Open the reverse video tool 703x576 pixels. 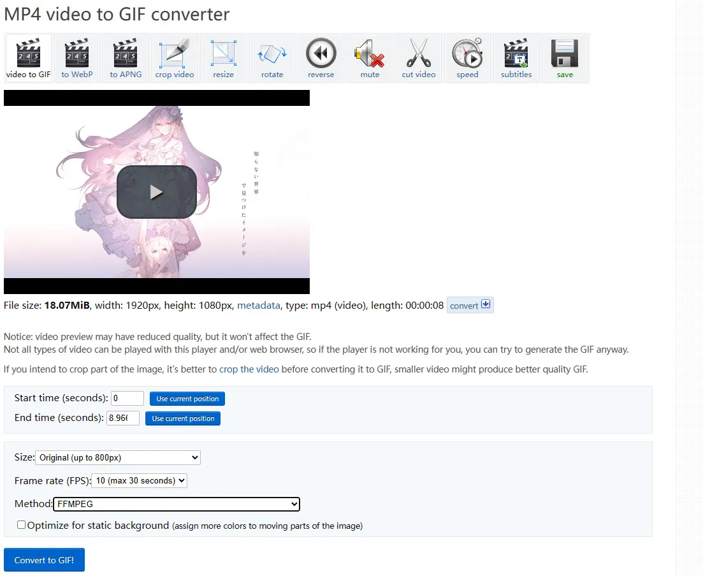(321, 58)
